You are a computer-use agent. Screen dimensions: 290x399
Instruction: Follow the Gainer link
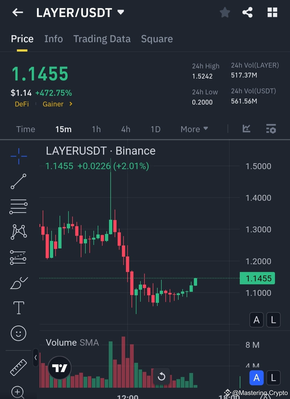pyautogui.click(x=53, y=104)
